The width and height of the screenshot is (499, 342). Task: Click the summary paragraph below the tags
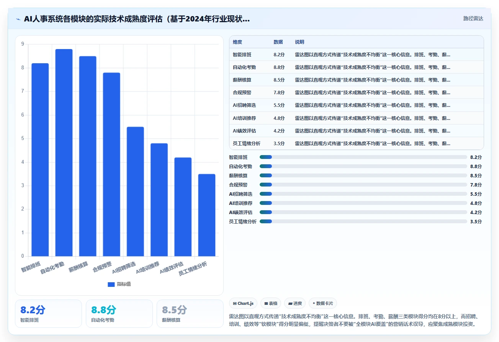coord(353,320)
